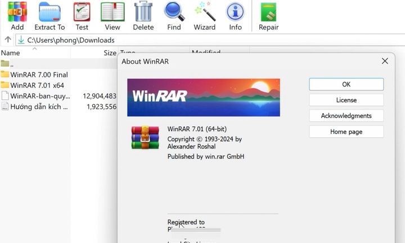The image size is (405, 243).
Task: Close the About WinRAR dialog
Action: point(385,61)
